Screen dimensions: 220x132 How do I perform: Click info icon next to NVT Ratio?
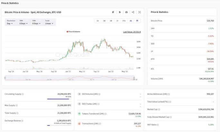(x=158, y=125)
